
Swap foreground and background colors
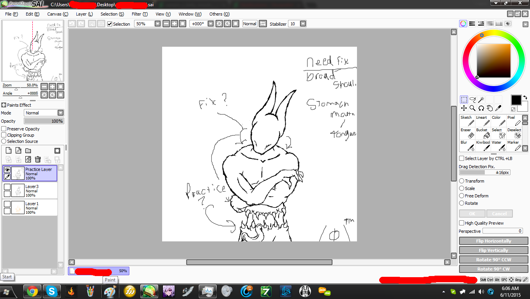pyautogui.click(x=525, y=97)
